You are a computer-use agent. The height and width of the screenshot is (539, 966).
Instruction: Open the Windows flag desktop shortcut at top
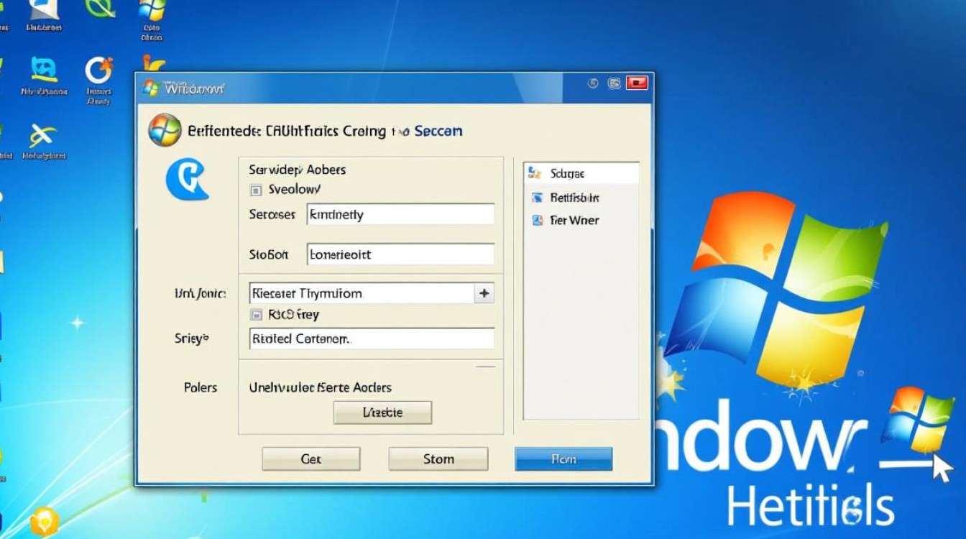tap(151, 11)
